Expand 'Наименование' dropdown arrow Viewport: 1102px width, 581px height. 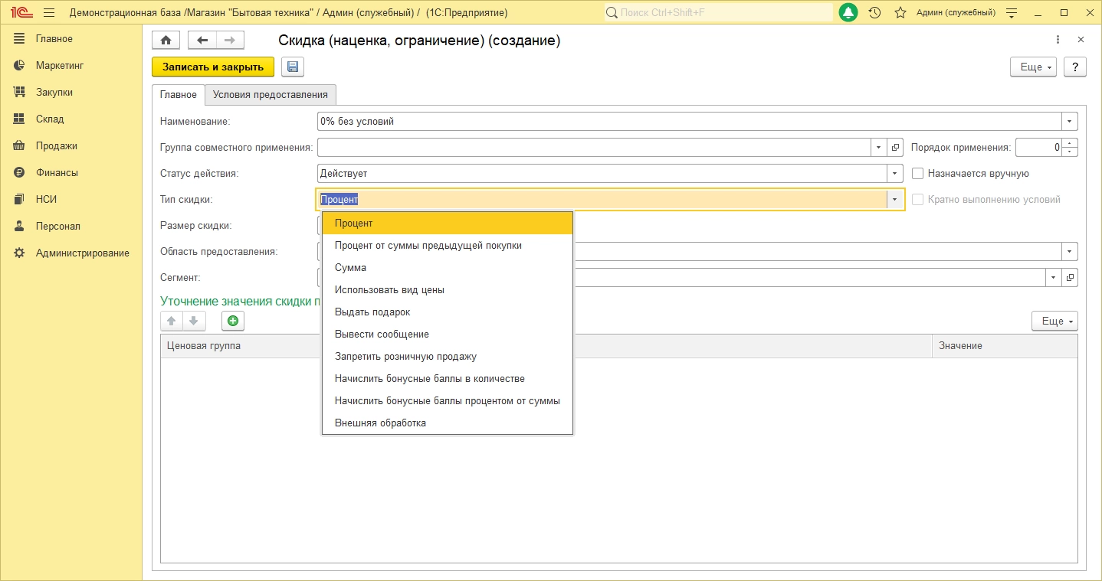(x=1069, y=122)
